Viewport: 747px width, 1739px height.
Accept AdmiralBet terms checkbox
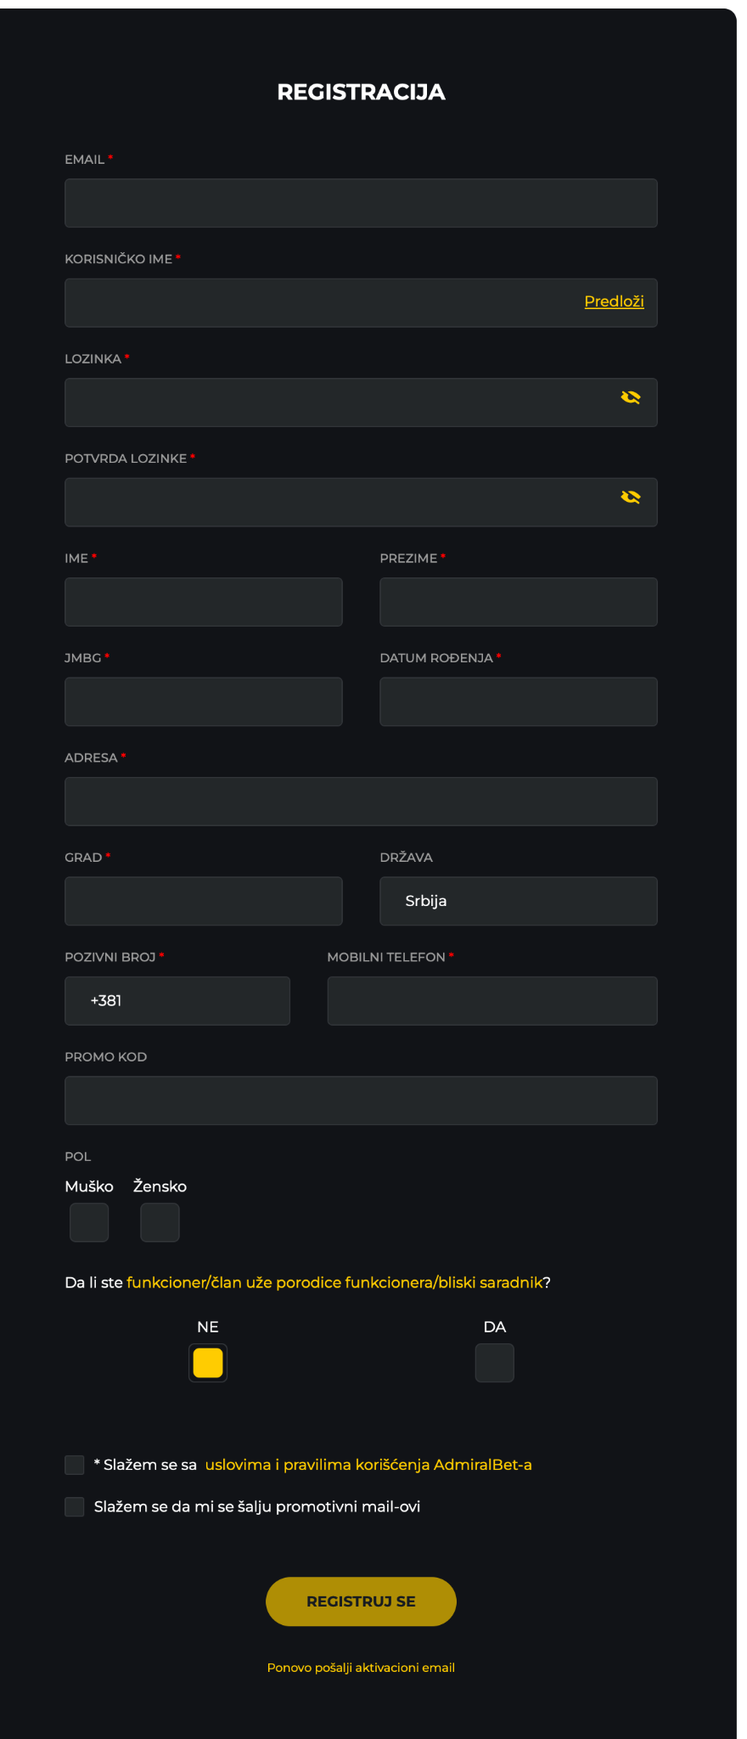point(75,1465)
